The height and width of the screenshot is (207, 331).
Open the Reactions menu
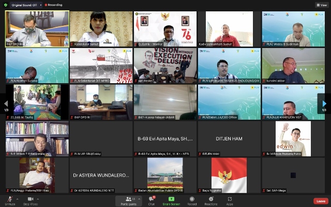click(x=210, y=200)
